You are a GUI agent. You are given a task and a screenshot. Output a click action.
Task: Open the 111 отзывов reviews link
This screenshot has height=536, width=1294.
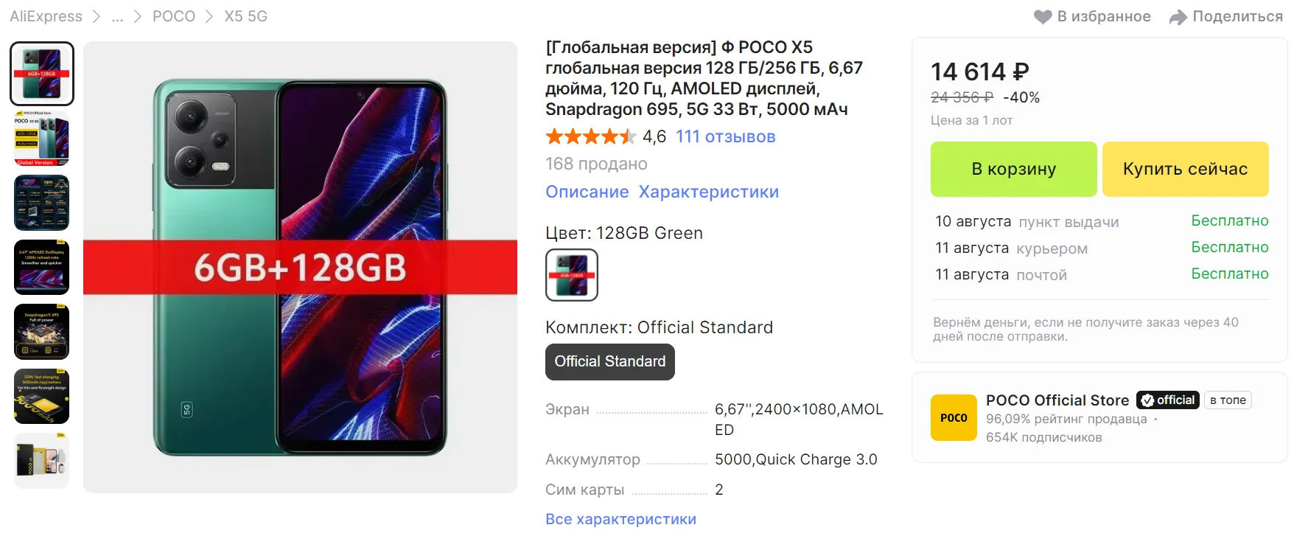coord(725,136)
